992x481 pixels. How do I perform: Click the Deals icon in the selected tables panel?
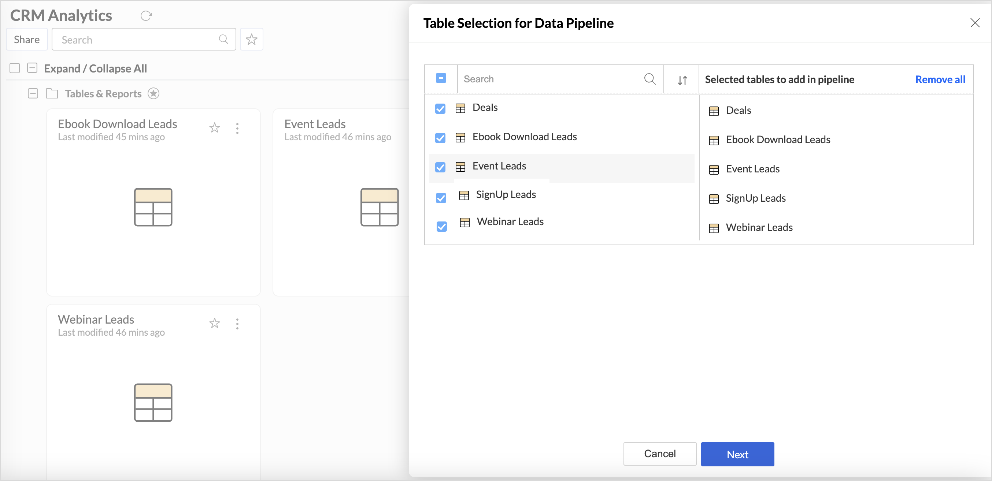coord(714,111)
